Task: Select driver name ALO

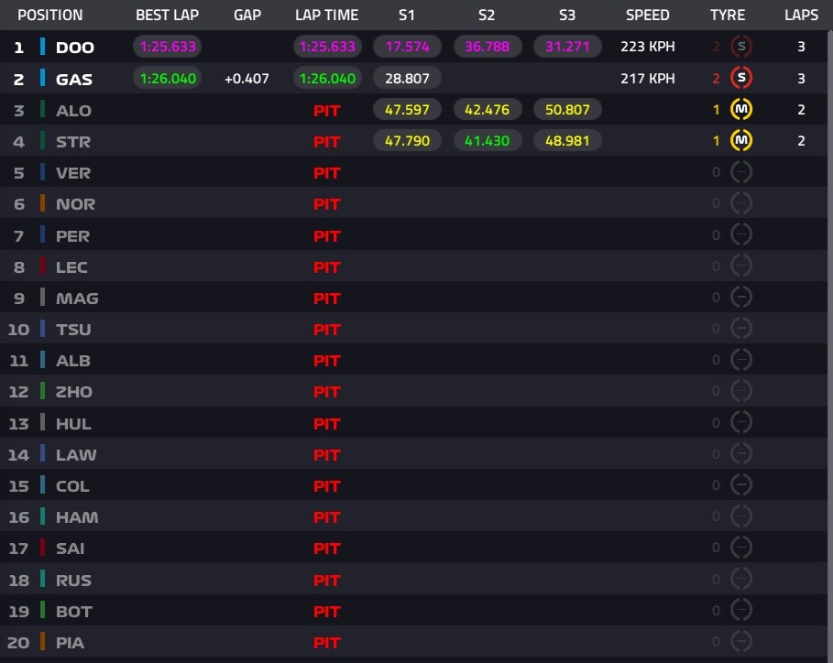Action: [x=74, y=111]
